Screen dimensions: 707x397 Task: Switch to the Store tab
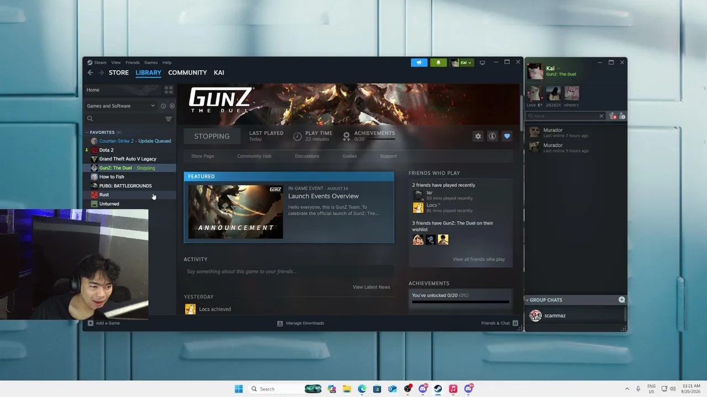pyautogui.click(x=119, y=73)
